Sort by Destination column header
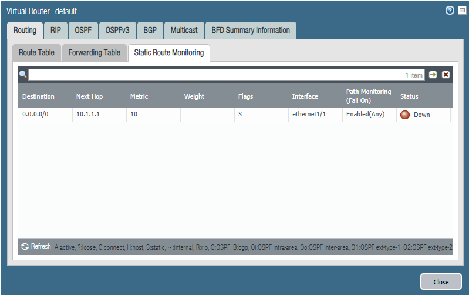Viewport: 469px width, 295px height. click(x=46, y=96)
